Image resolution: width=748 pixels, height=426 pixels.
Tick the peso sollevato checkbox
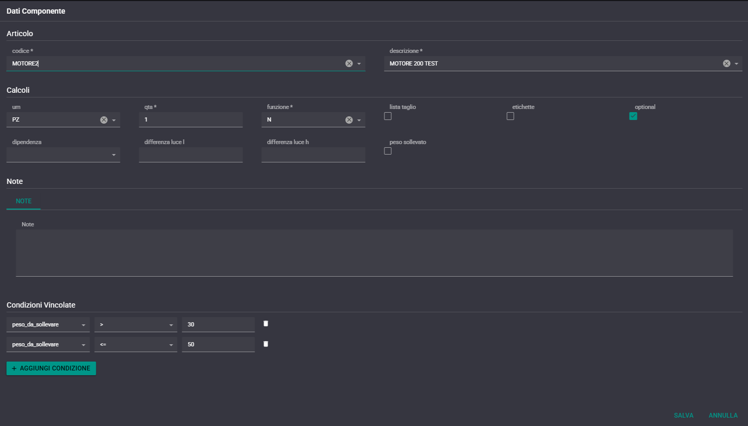[388, 151]
